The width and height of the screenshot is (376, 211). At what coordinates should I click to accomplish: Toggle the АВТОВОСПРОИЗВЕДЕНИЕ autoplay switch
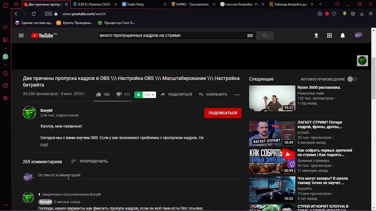pyautogui.click(x=352, y=79)
